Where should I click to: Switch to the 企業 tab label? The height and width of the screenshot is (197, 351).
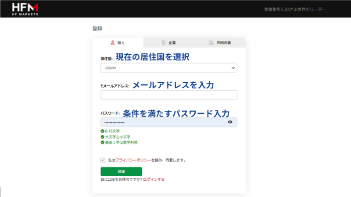pyautogui.click(x=172, y=43)
